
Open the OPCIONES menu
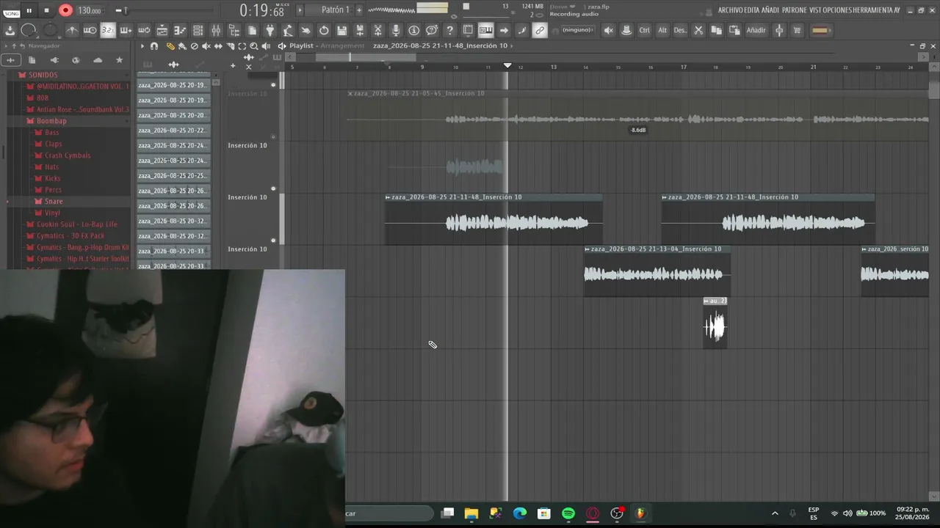pos(837,10)
